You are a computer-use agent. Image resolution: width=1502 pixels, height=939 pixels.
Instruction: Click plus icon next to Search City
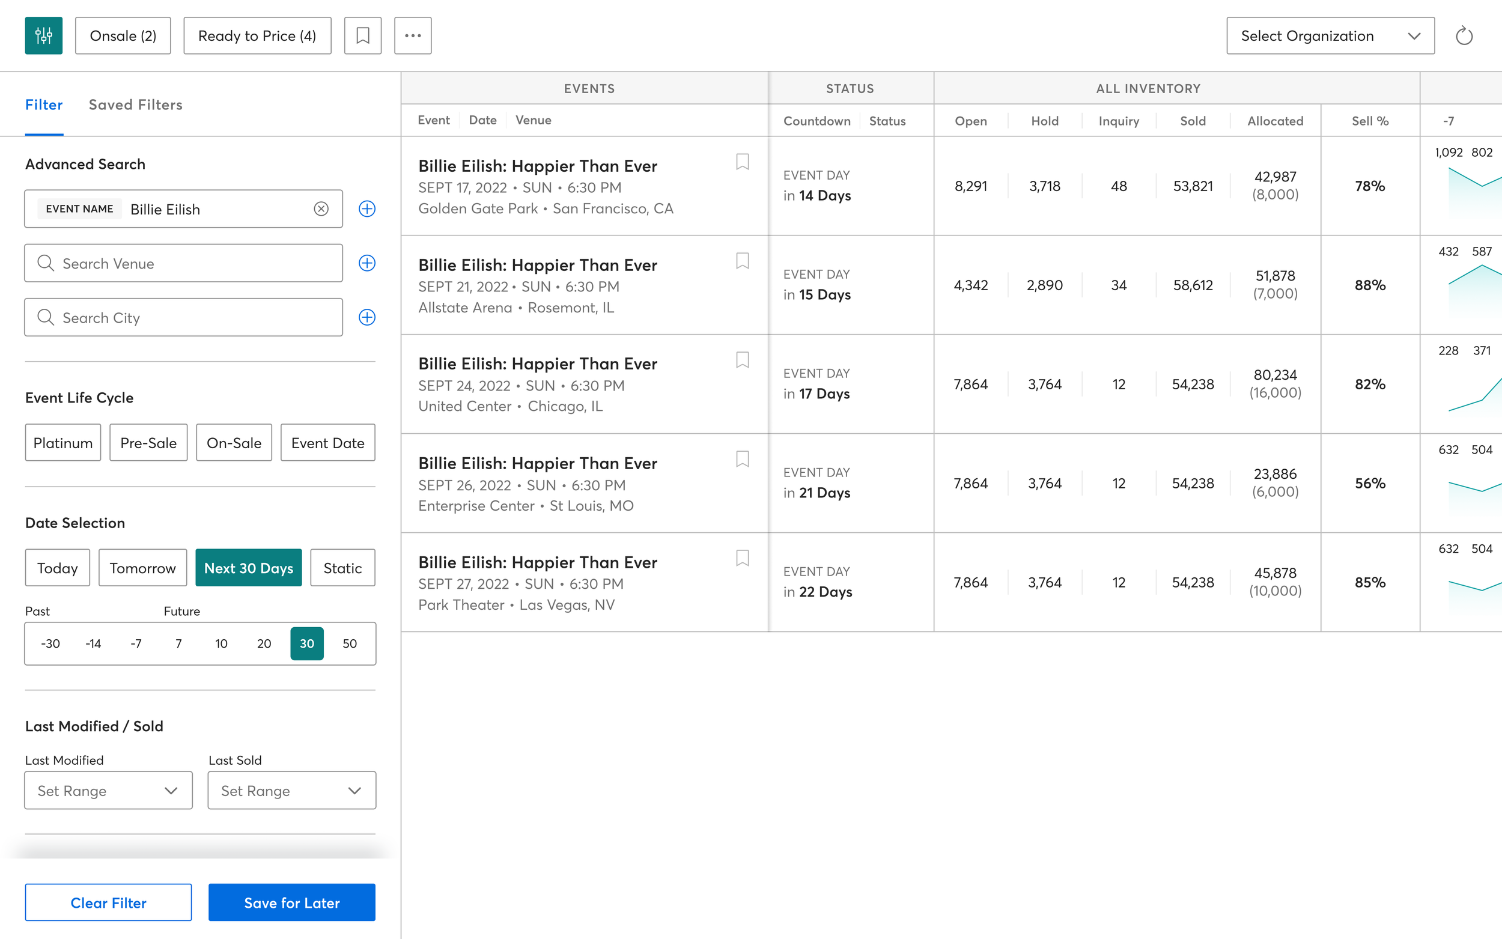[367, 317]
